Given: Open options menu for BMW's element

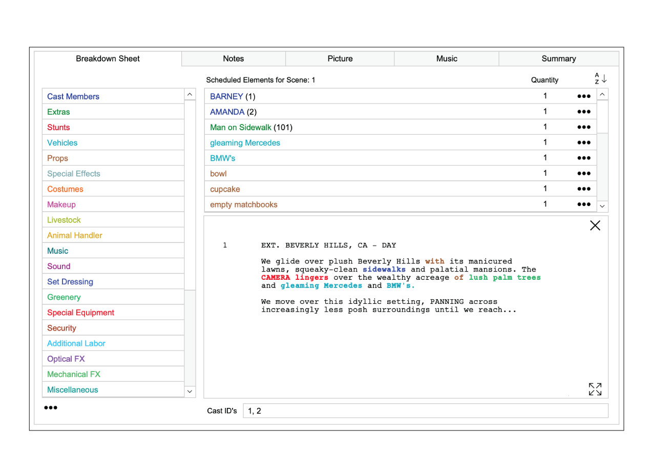Looking at the screenshot, I should tap(583, 158).
